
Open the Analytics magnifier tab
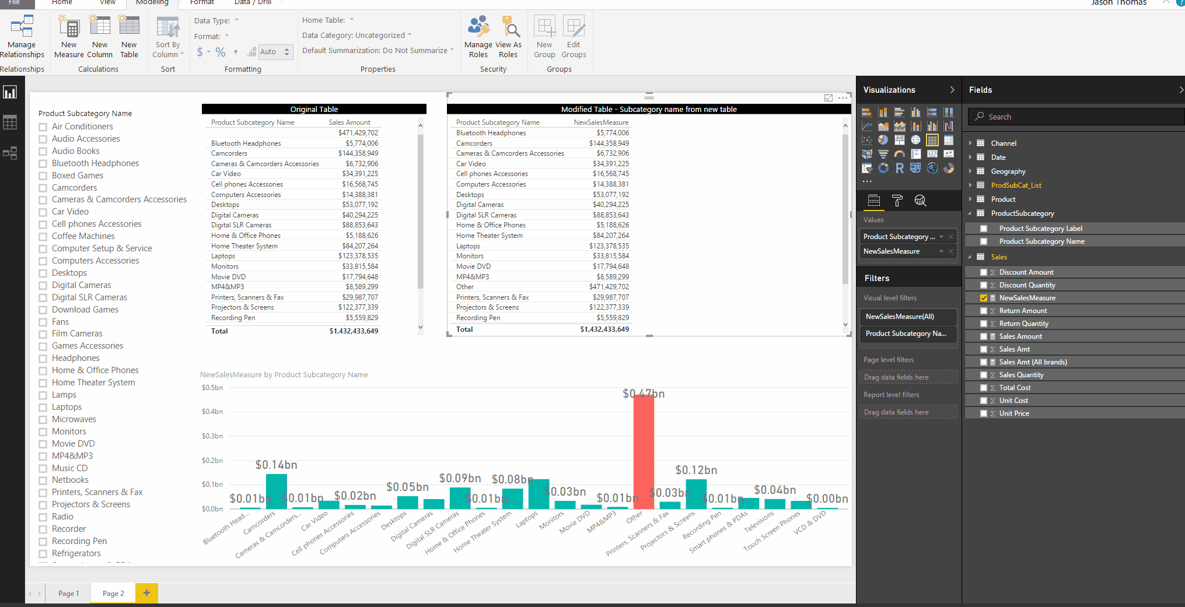[x=920, y=201]
